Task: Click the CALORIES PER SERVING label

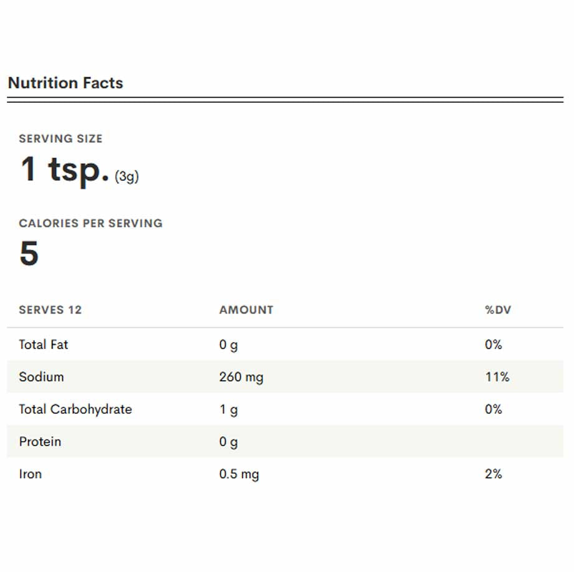Action: [90, 223]
